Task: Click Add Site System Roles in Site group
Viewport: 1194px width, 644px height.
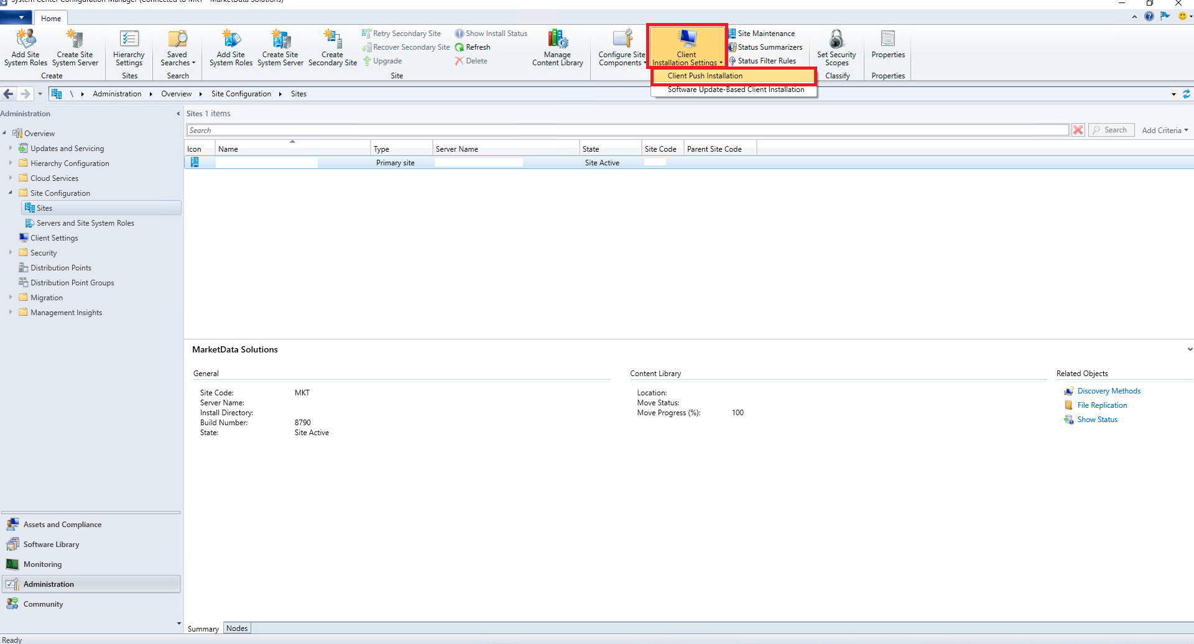Action: click(x=231, y=48)
